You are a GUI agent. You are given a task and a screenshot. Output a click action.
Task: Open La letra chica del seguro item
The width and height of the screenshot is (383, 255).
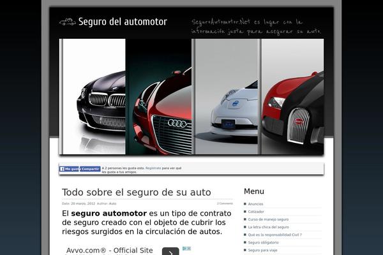[x=269, y=227]
